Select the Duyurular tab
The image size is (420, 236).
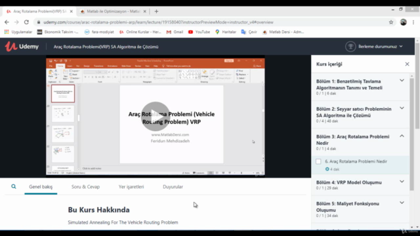(x=173, y=187)
